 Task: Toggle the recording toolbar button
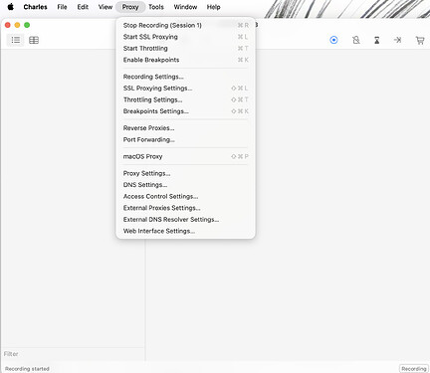[x=333, y=40]
